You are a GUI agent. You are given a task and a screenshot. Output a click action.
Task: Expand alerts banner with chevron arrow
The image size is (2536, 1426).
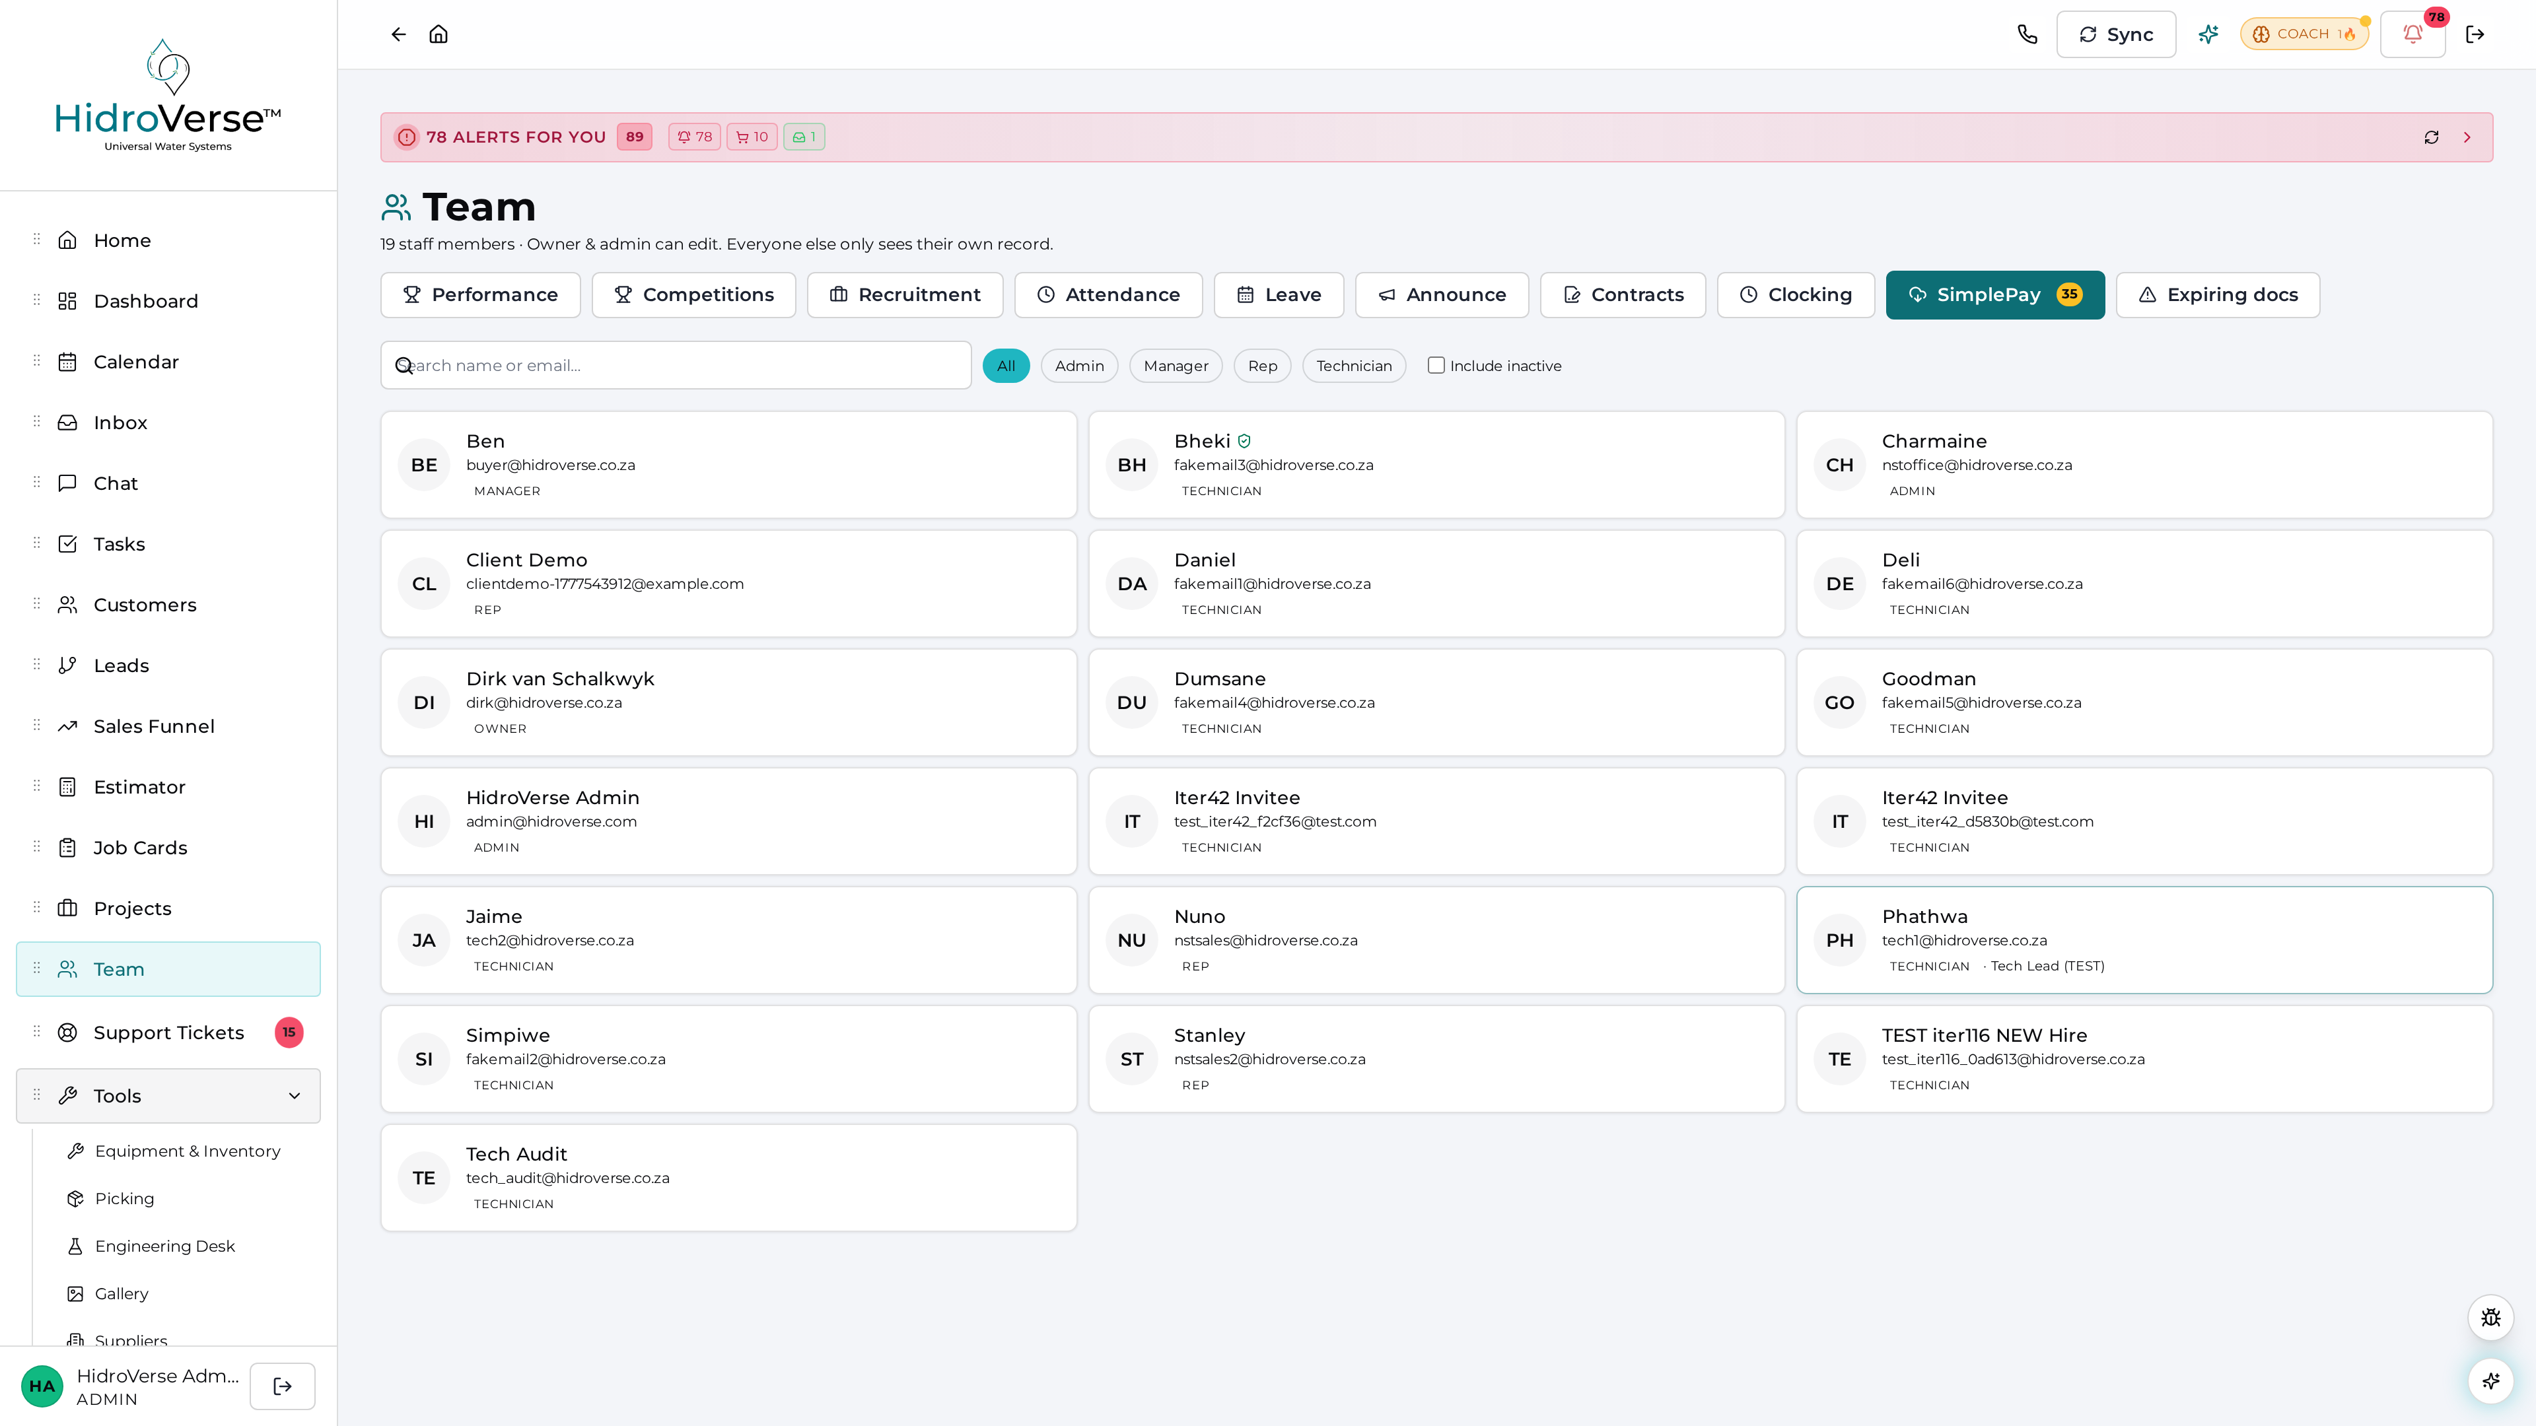2467,138
